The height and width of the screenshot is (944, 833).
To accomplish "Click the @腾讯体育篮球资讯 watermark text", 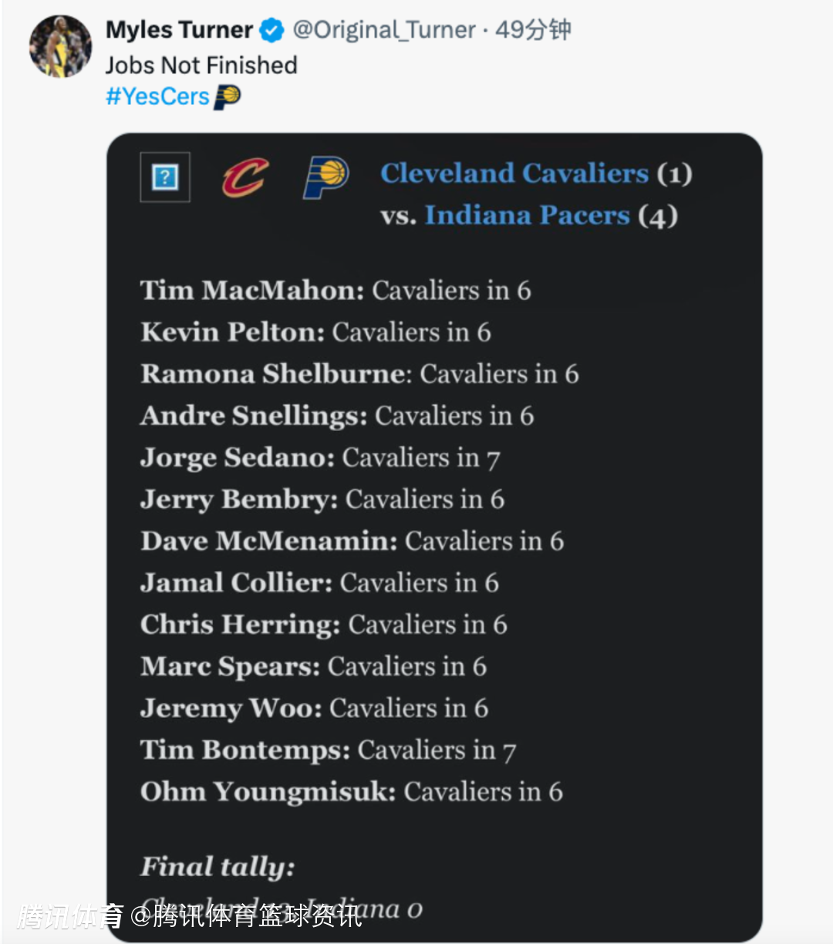I will [245, 915].
